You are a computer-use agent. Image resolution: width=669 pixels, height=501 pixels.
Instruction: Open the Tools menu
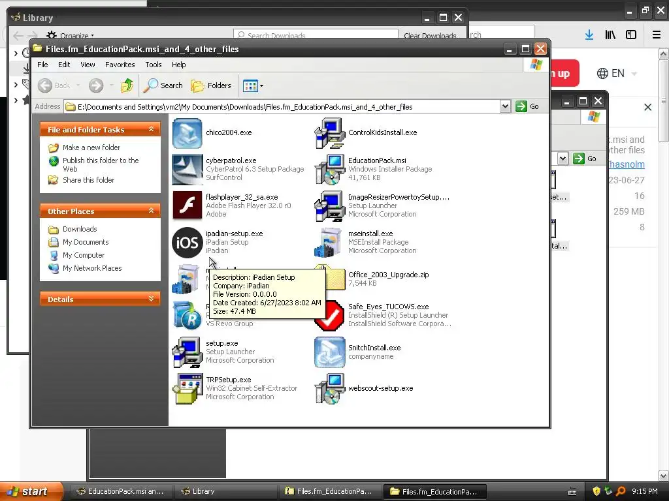pyautogui.click(x=153, y=65)
